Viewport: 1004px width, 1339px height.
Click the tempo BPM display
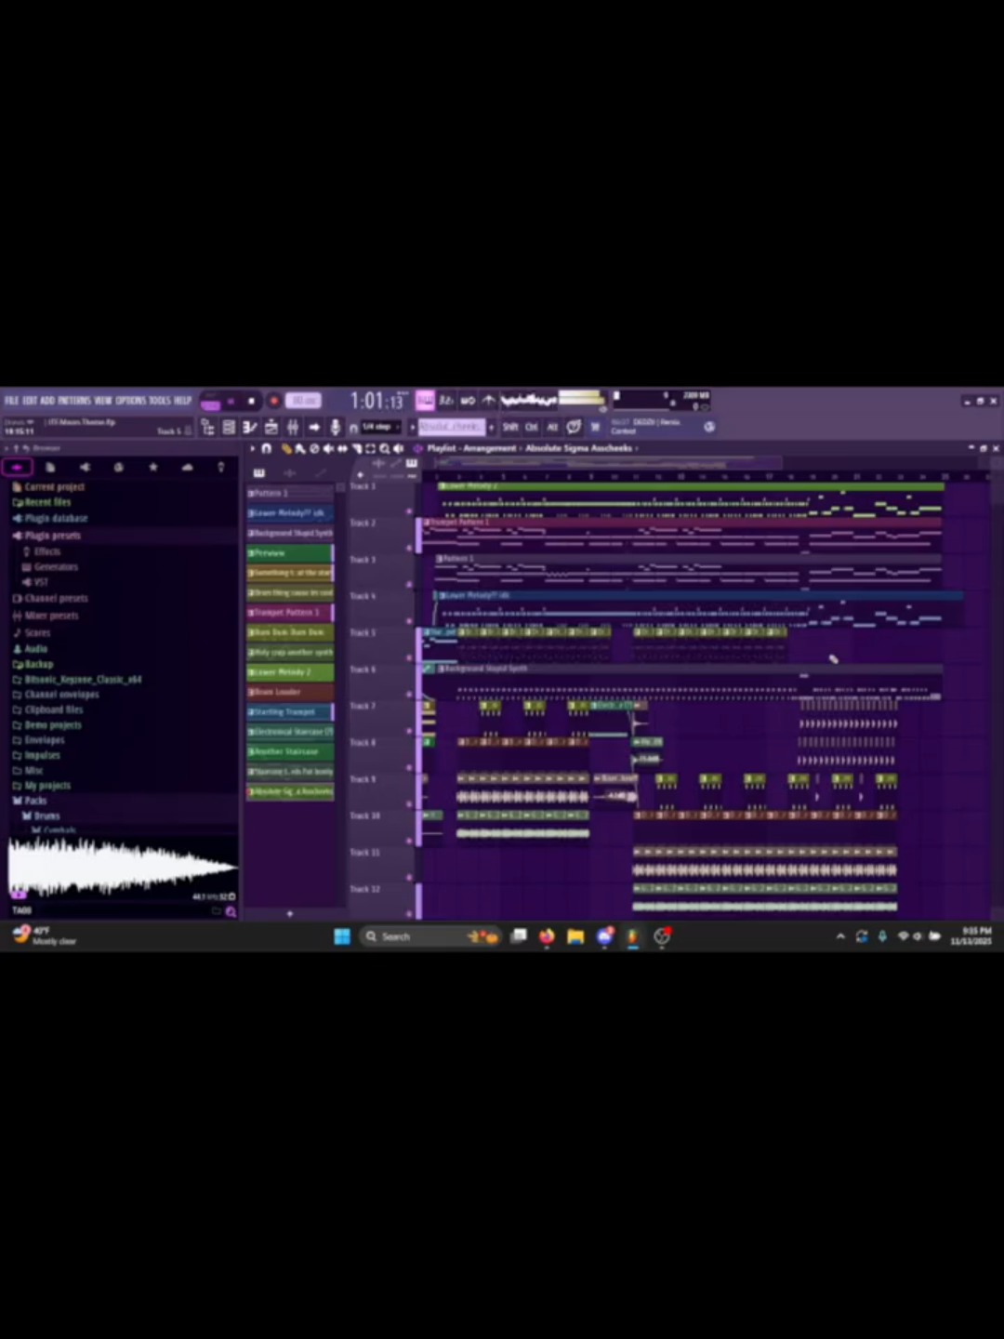tap(303, 401)
